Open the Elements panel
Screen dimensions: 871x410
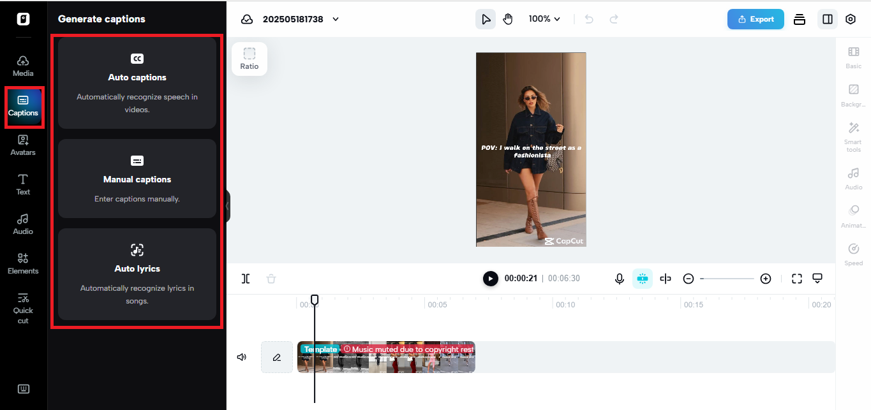point(22,263)
